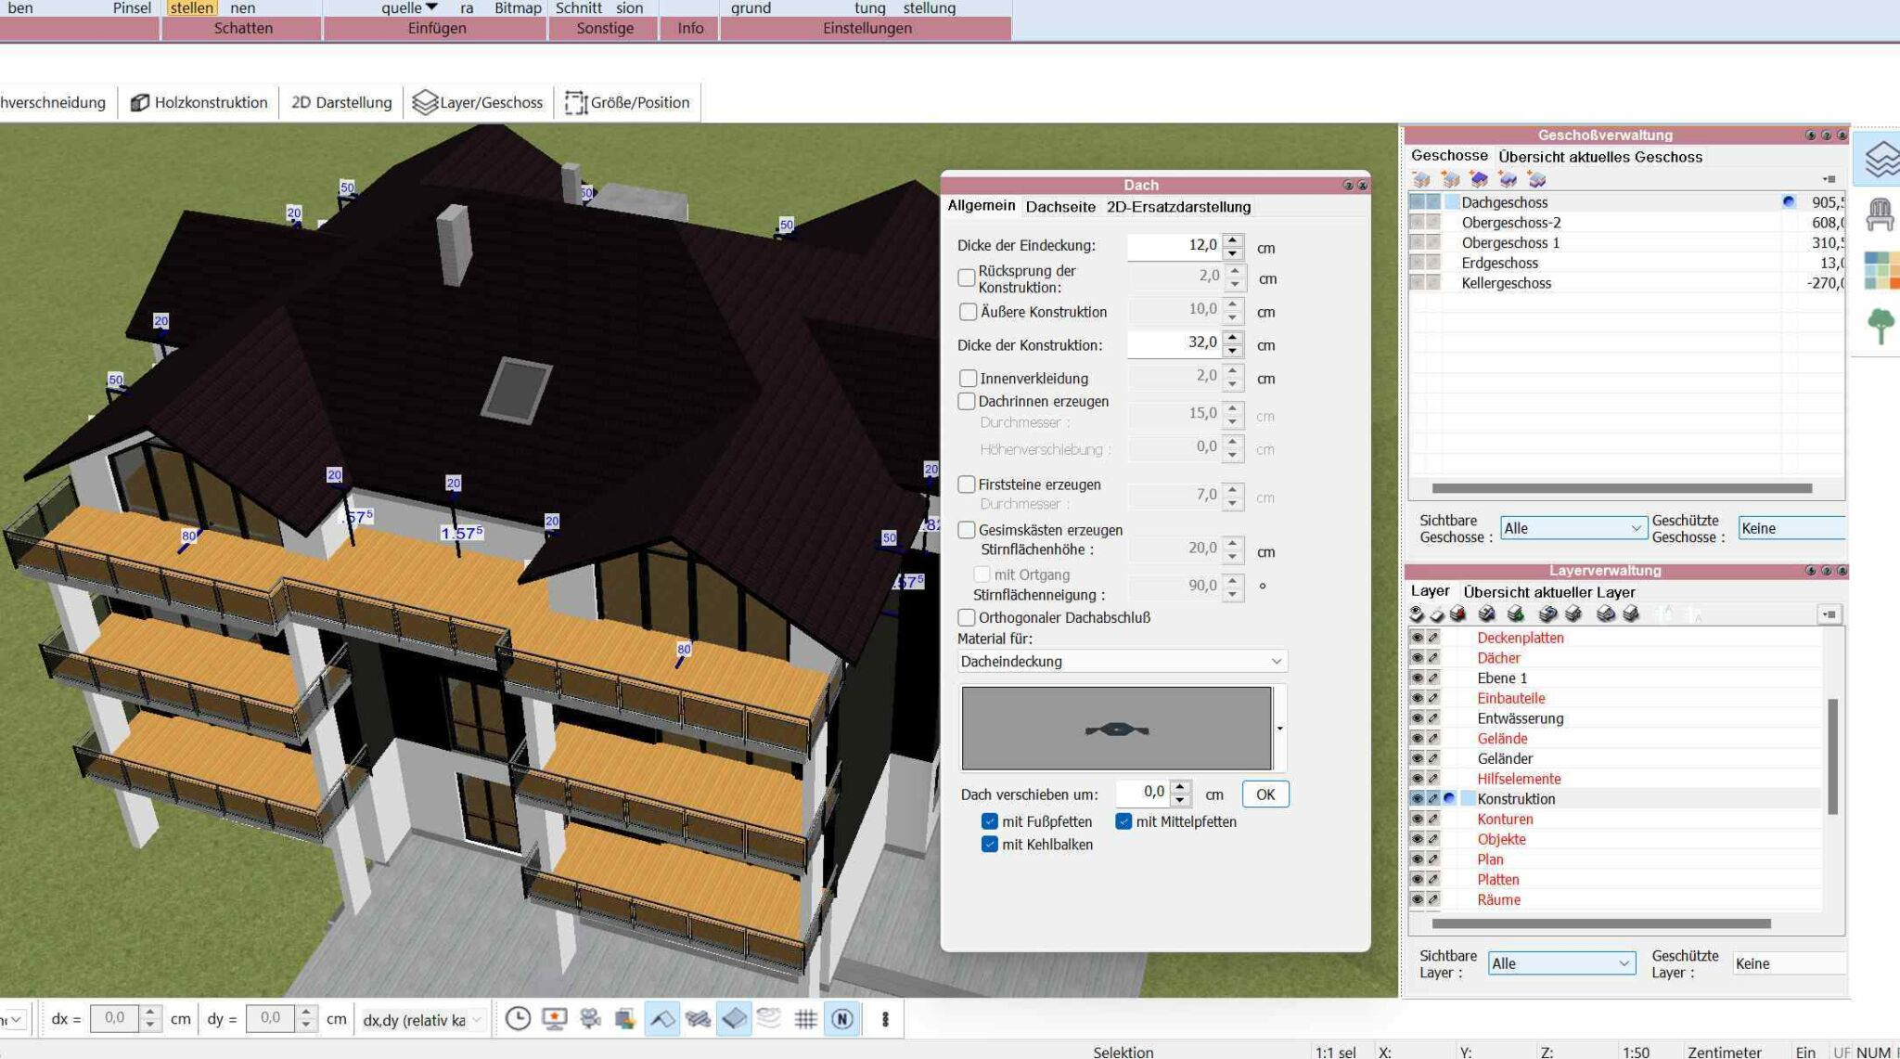The width and height of the screenshot is (1900, 1059).
Task: Open the Größe/Position tool
Action: tap(628, 102)
